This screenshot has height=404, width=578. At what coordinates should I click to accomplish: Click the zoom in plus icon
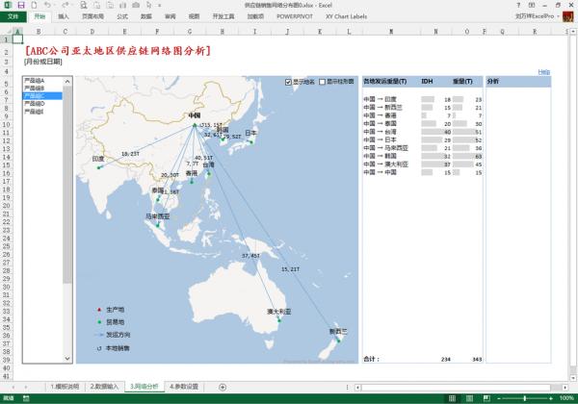(x=553, y=398)
